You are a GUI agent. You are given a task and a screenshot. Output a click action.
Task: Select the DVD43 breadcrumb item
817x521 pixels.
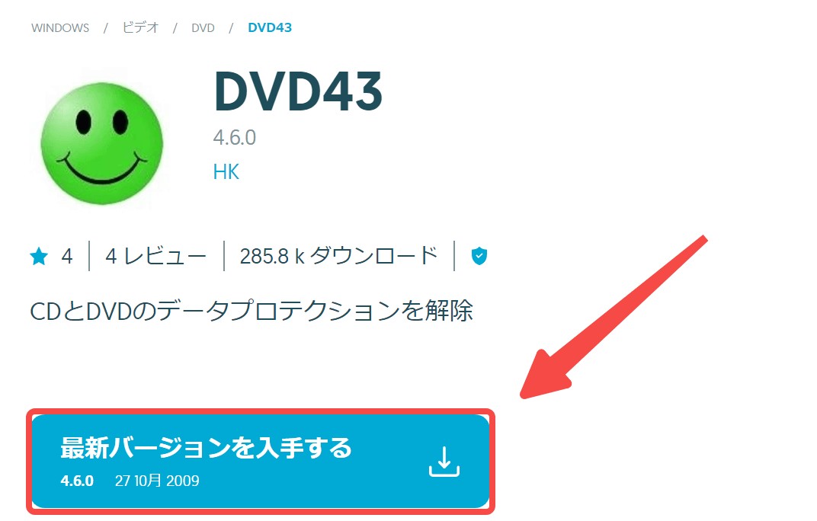tap(269, 27)
